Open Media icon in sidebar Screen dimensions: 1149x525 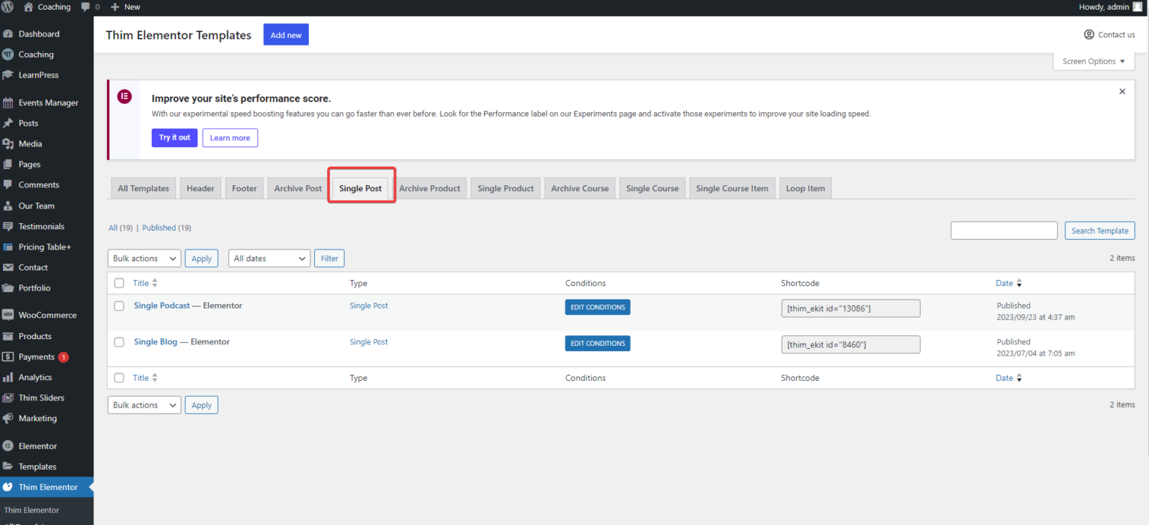[8, 143]
